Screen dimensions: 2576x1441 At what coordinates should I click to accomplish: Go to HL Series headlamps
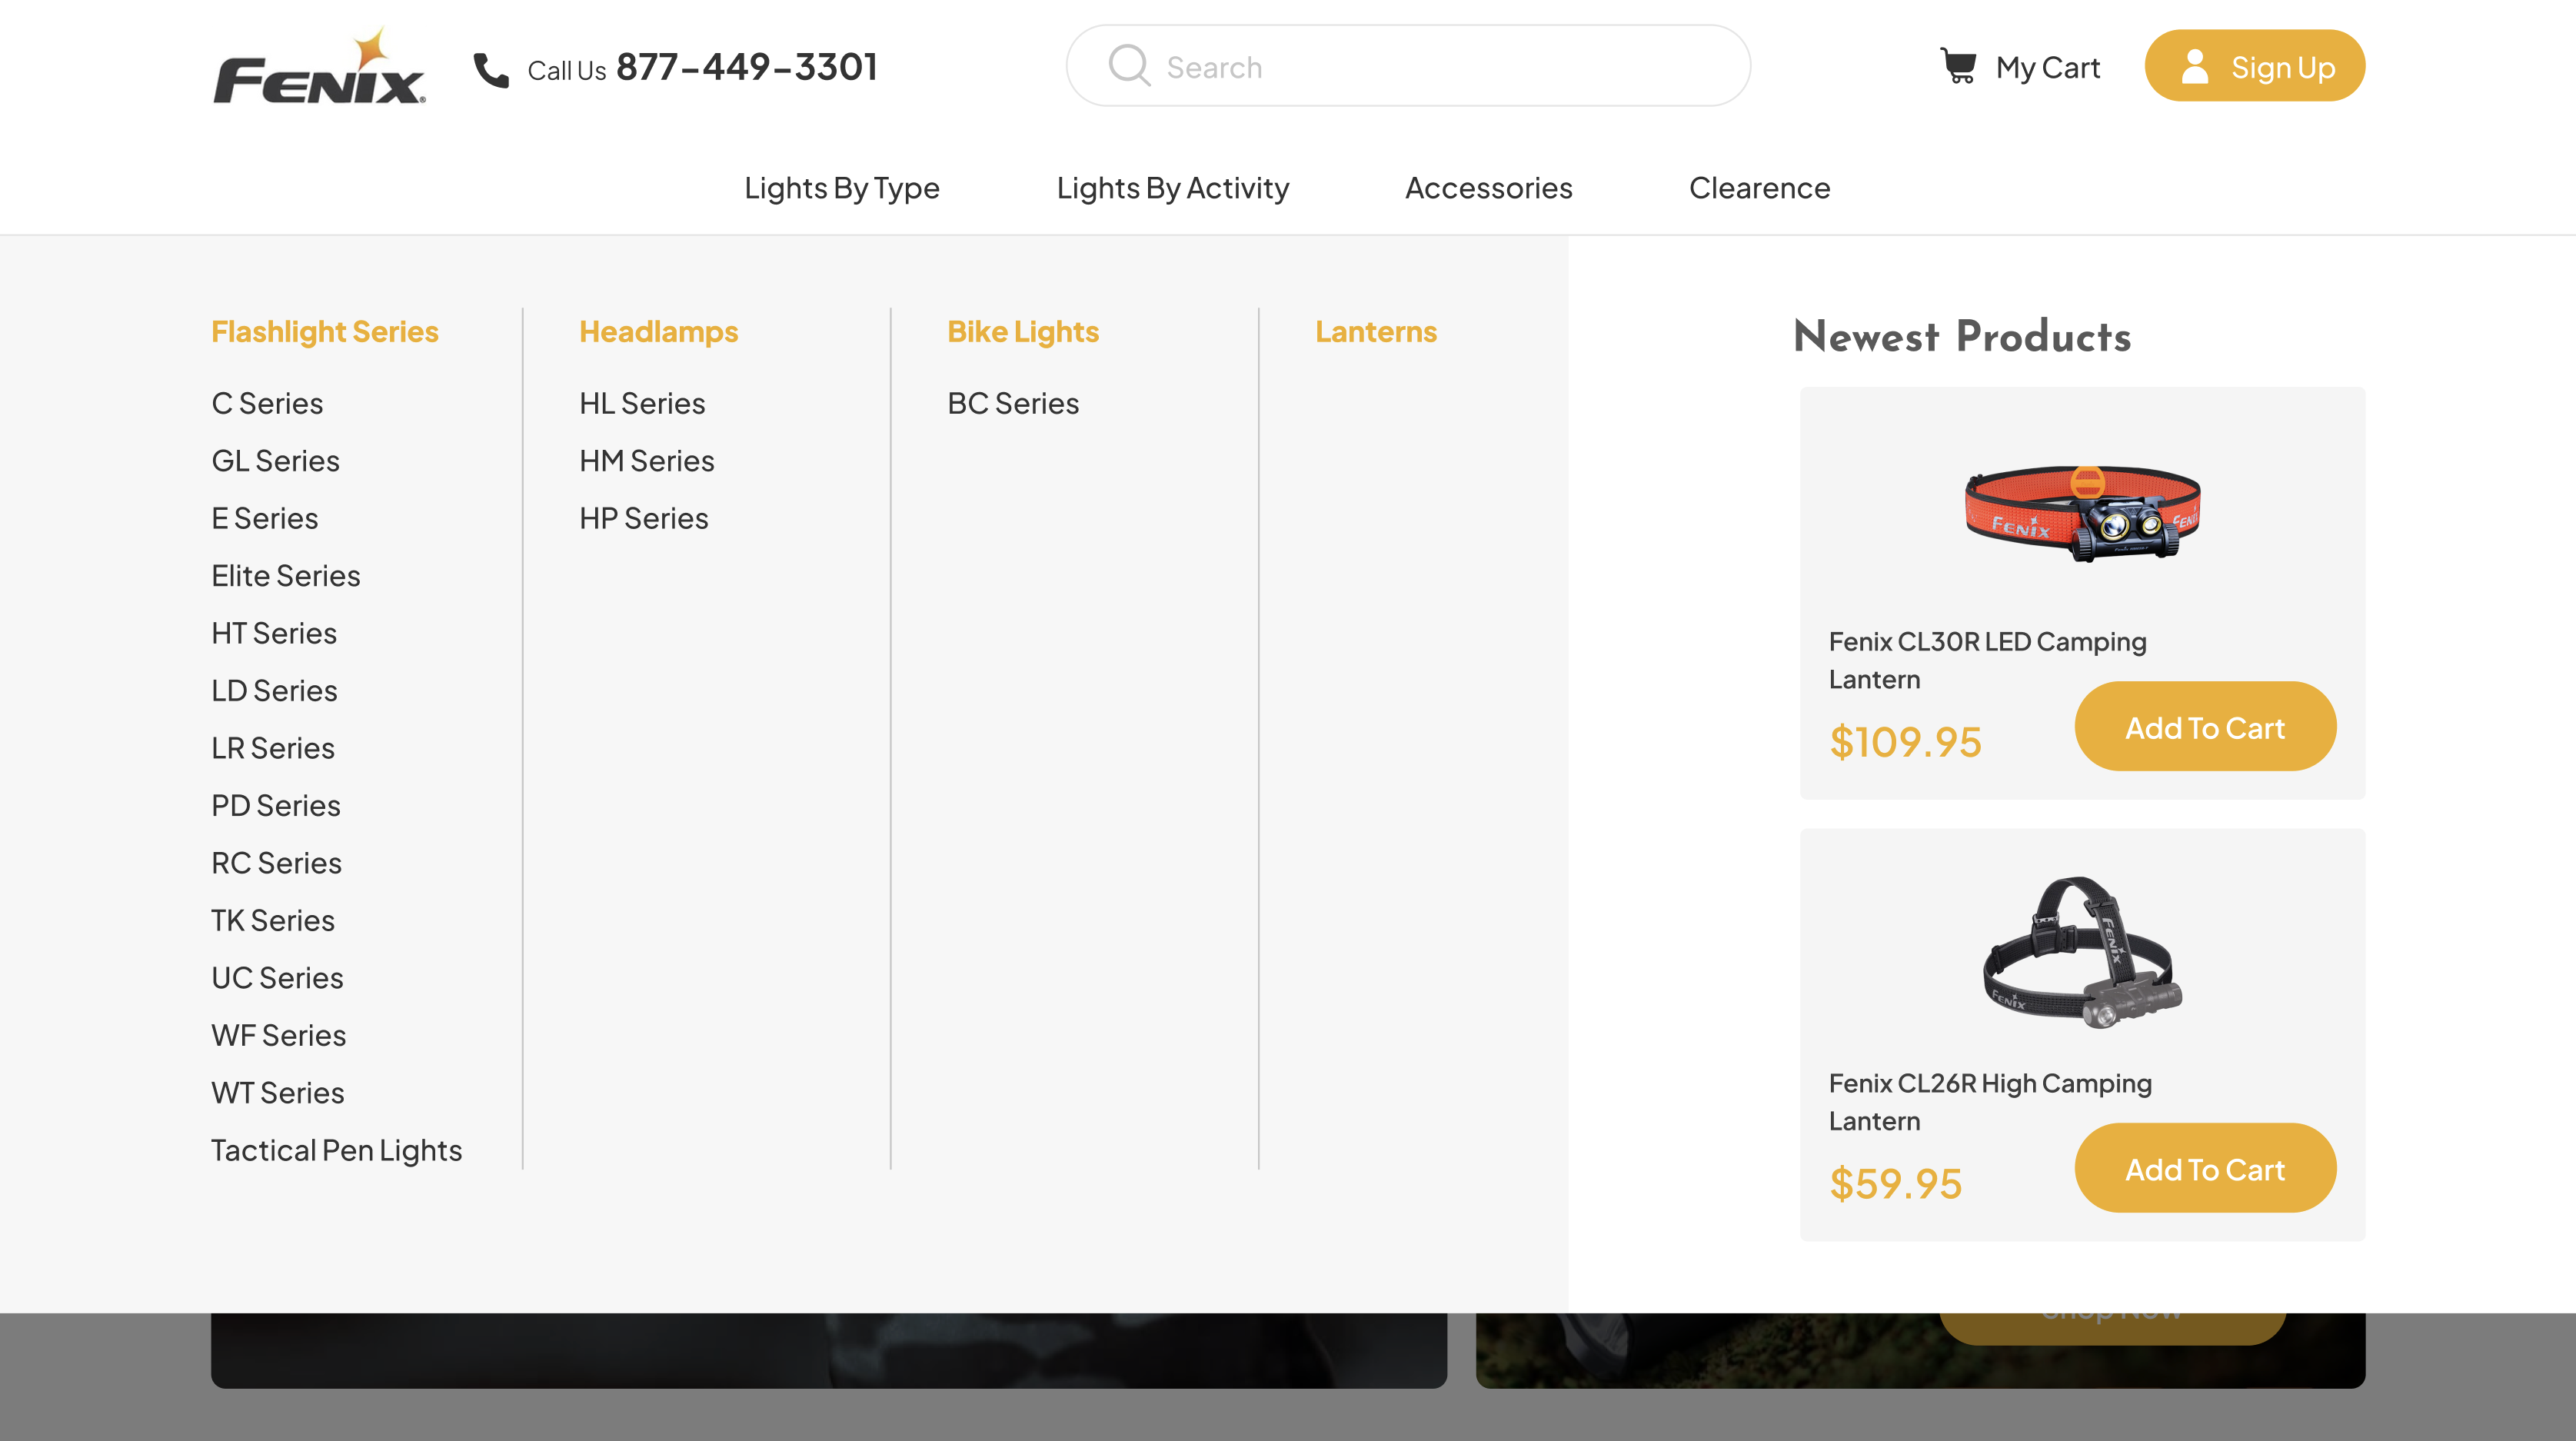(x=642, y=403)
